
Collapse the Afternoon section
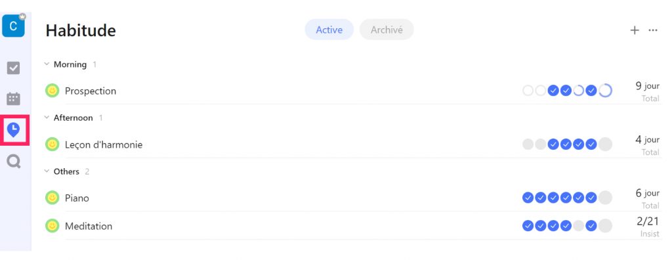point(47,118)
